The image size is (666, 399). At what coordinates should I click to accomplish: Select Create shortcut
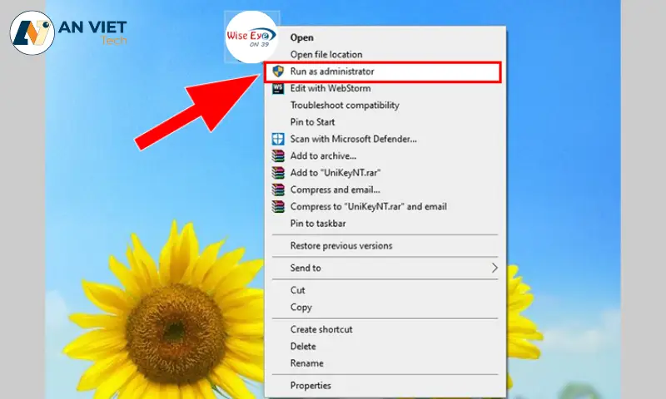[321, 329]
